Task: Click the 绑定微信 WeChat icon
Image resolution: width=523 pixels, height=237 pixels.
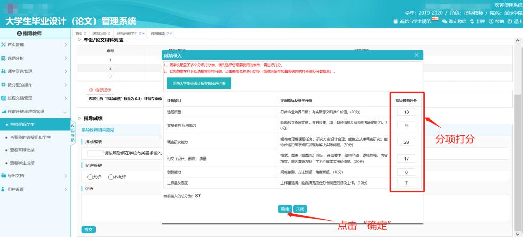Action: pyautogui.click(x=445, y=21)
